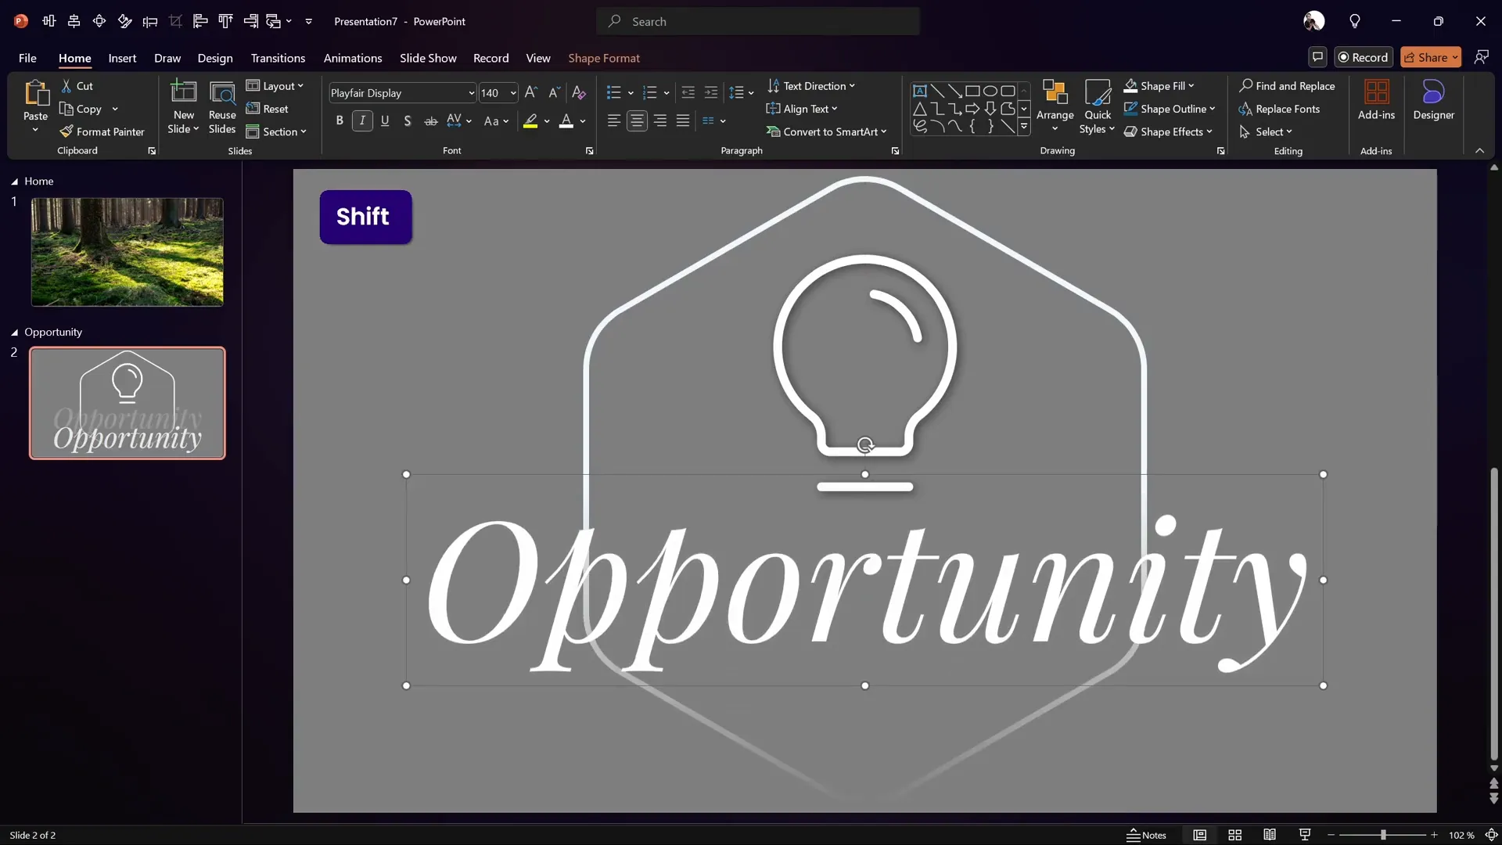Fit slide to current window icon
The image size is (1502, 845).
(x=1491, y=835)
